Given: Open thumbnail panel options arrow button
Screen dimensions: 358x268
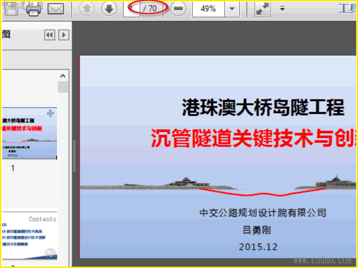Looking at the screenshot, I should (64, 35).
